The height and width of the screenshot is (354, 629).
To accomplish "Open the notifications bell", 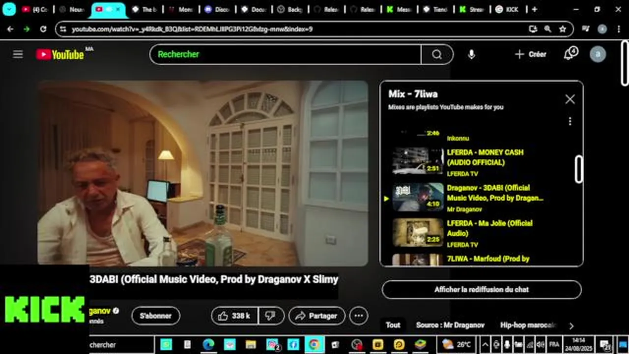I will (x=570, y=54).
